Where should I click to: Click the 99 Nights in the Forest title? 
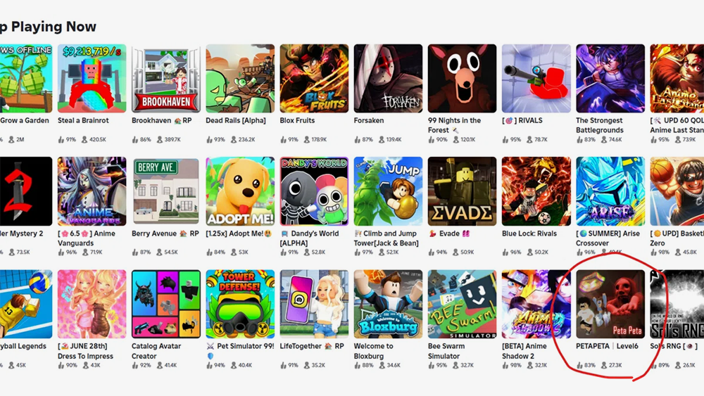point(454,125)
